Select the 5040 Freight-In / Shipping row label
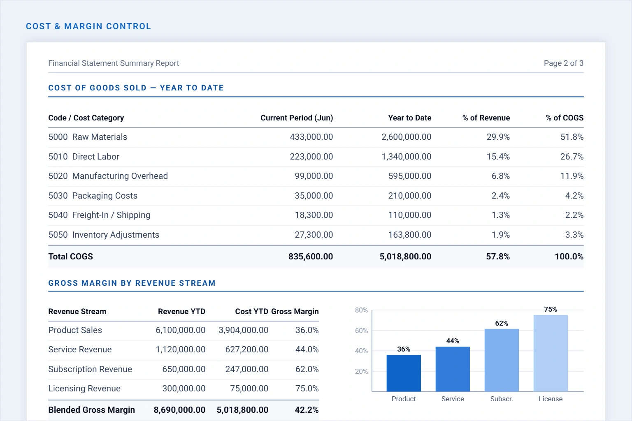The image size is (632, 421). point(99,215)
